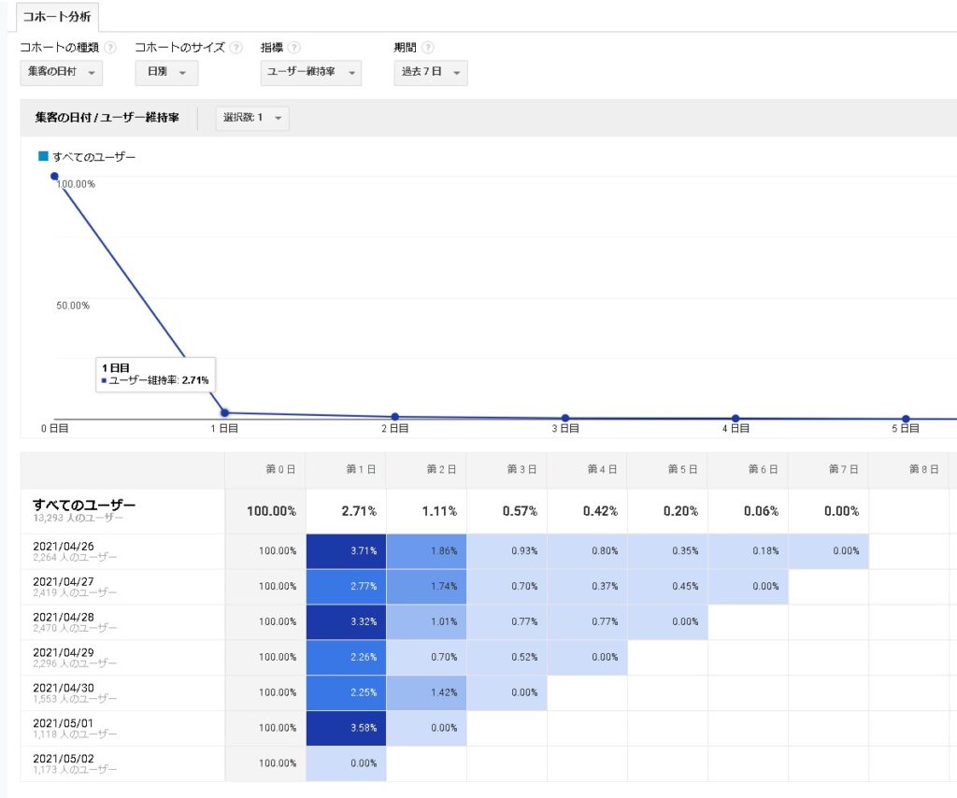Open the 集客の日付 cohort type dropdown
This screenshot has height=798, width=957.
62,73
